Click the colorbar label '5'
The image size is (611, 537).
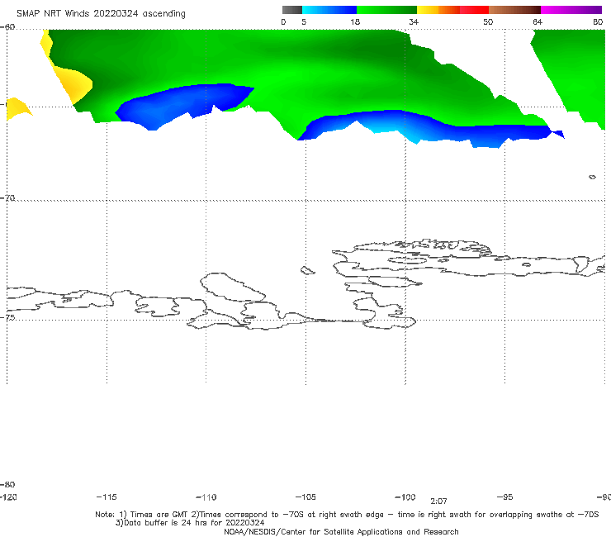(304, 22)
